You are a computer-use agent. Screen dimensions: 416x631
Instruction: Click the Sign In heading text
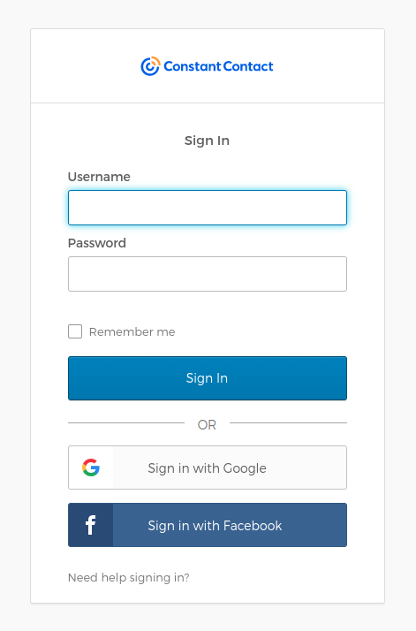208,141
